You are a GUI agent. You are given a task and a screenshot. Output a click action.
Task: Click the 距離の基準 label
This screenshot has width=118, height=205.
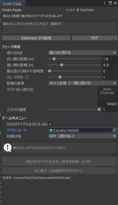click(x=16, y=83)
